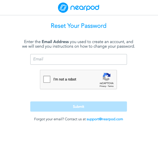Click the Email placeholder text
Screen dimensions: 158x145
(x=38, y=59)
